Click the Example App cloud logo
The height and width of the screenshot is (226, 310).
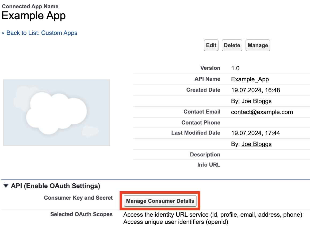click(x=56, y=112)
